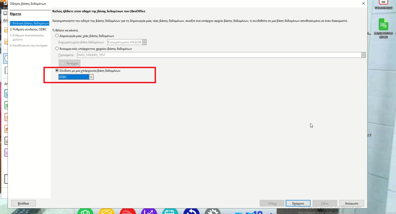The height and width of the screenshot is (214, 396).
Task: Click the 'Βοήθεια' help button
Action: click(23, 203)
